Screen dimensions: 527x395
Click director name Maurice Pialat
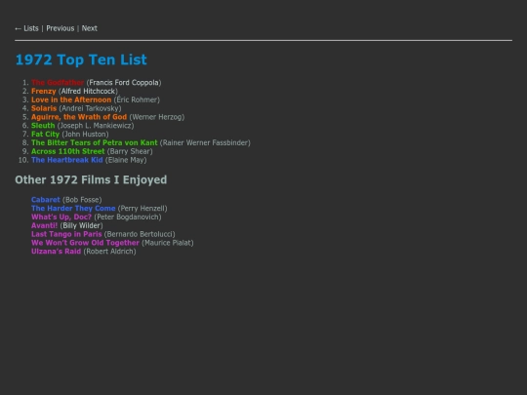tap(168, 243)
